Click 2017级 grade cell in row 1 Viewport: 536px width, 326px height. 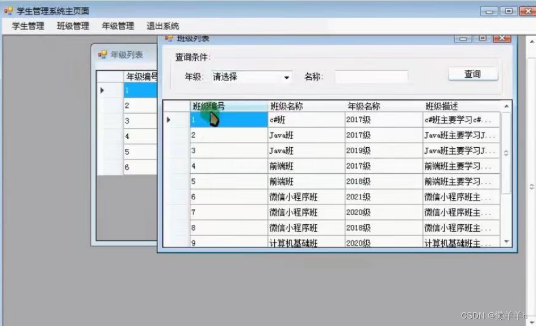click(x=384, y=120)
